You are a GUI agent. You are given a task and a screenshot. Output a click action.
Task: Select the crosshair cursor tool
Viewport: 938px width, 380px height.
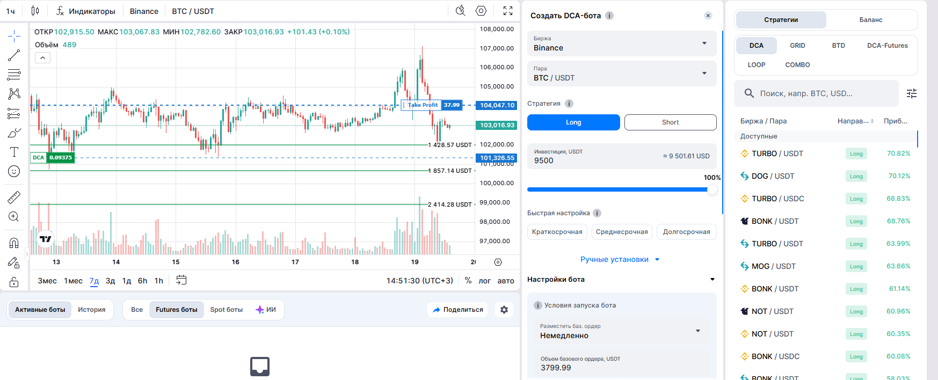[14, 36]
